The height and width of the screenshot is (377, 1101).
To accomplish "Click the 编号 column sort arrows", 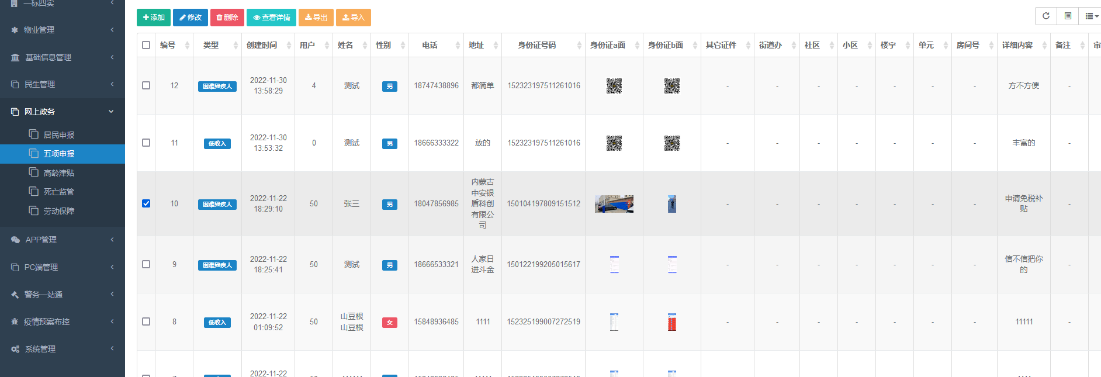I will click(x=187, y=46).
